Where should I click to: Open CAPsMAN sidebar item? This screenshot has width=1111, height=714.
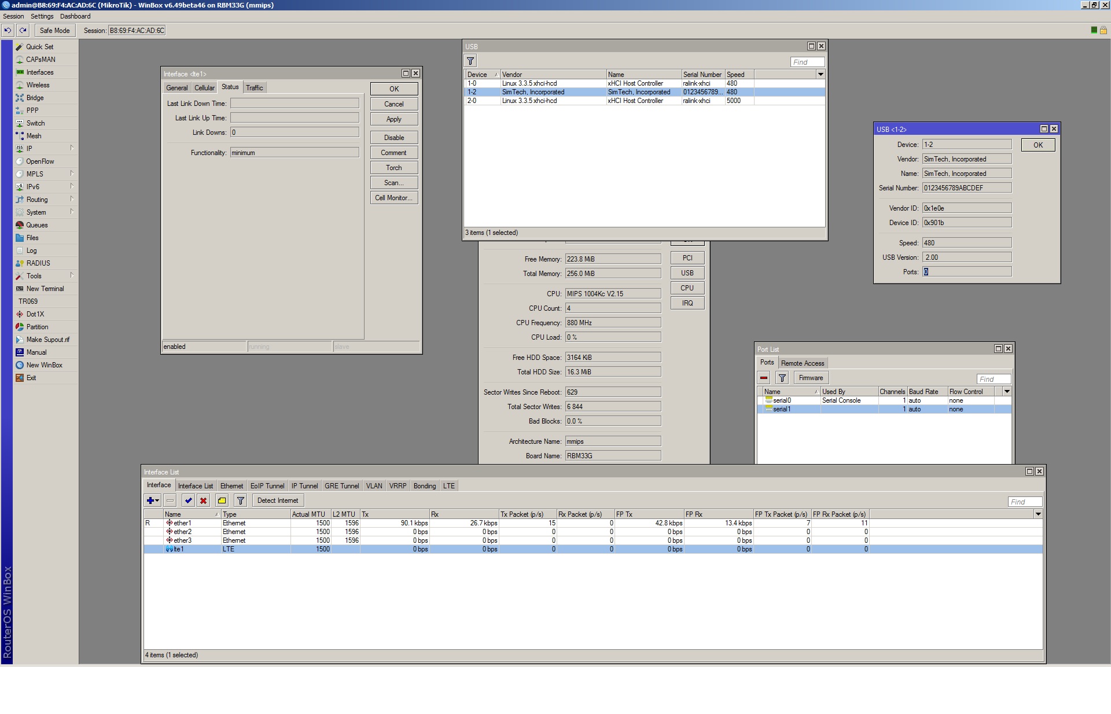pyautogui.click(x=41, y=60)
